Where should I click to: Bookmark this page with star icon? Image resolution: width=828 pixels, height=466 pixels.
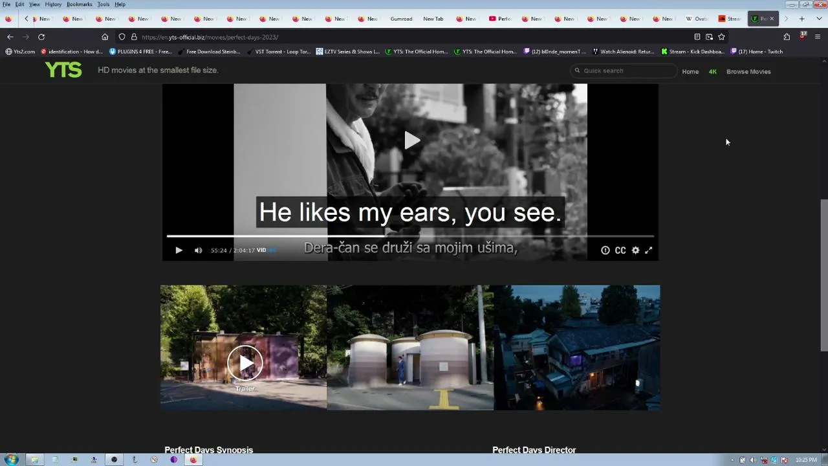pos(721,37)
